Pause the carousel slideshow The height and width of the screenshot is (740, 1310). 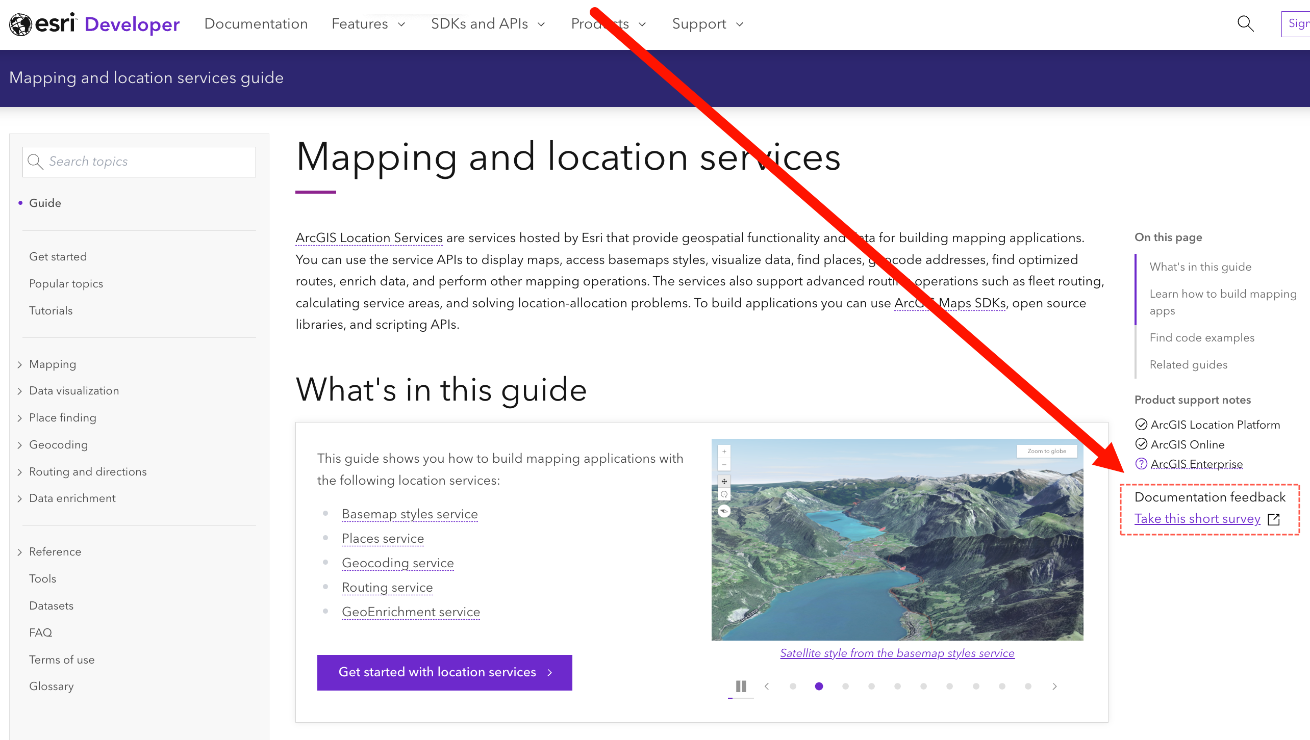click(x=741, y=686)
